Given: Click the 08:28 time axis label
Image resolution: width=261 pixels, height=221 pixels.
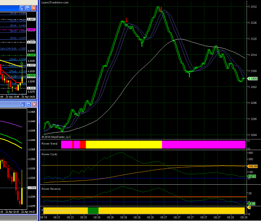Looking at the screenshot, I should coord(231,217).
